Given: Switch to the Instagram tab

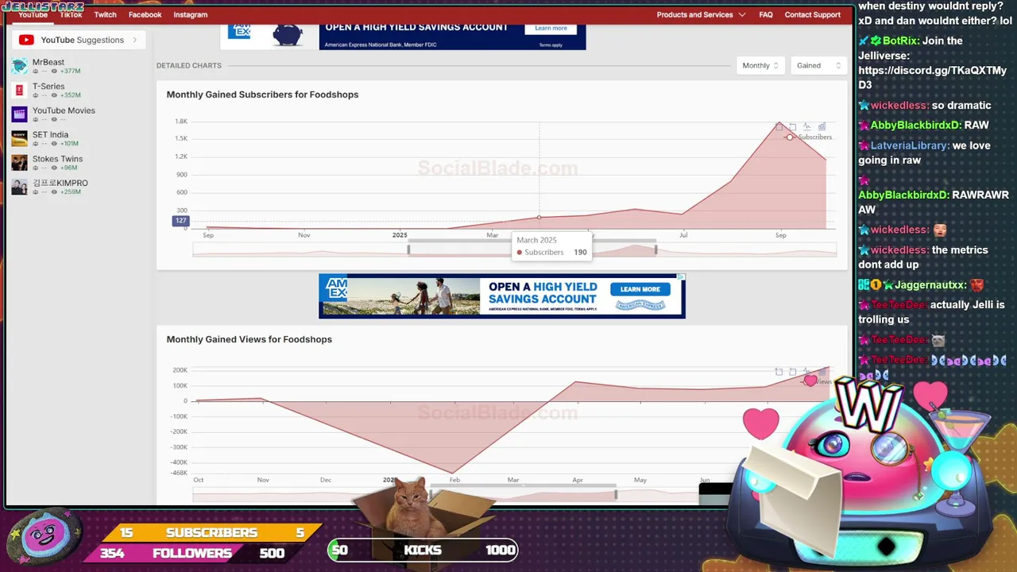Looking at the screenshot, I should tap(191, 14).
